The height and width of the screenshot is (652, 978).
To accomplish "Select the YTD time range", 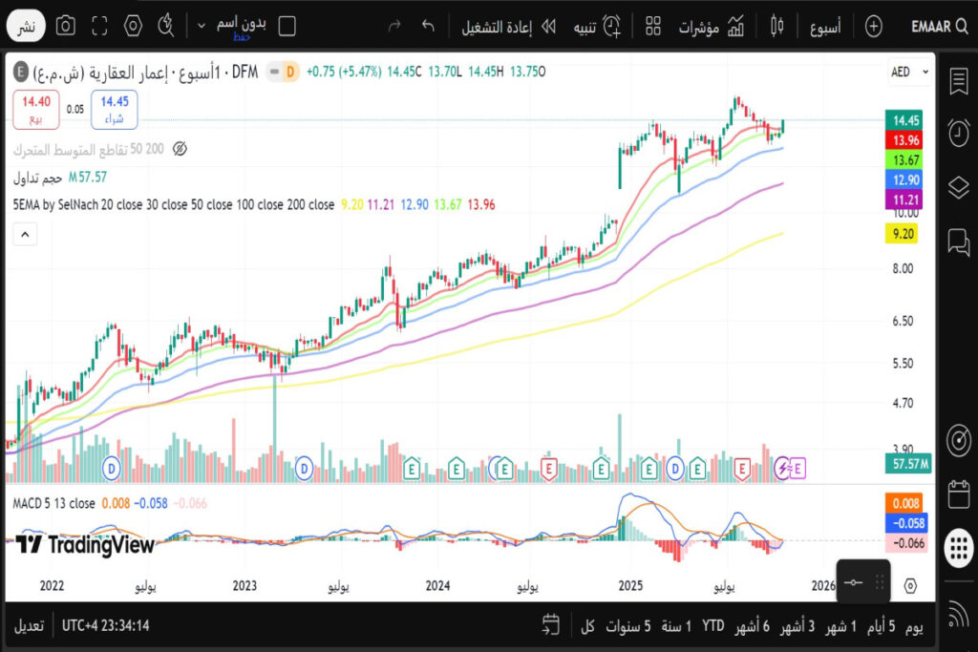I will coord(712,626).
